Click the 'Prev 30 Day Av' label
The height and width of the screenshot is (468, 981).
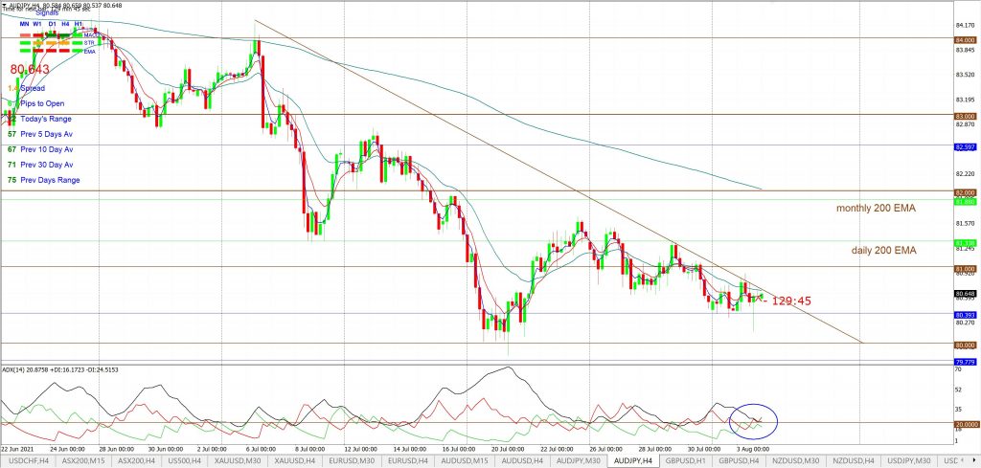(47, 165)
